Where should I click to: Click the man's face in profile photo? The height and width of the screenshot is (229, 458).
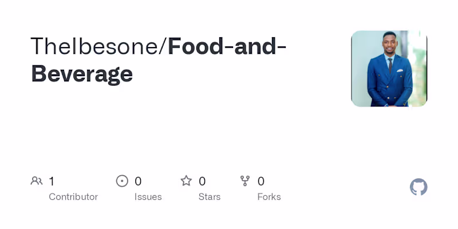point(389,43)
